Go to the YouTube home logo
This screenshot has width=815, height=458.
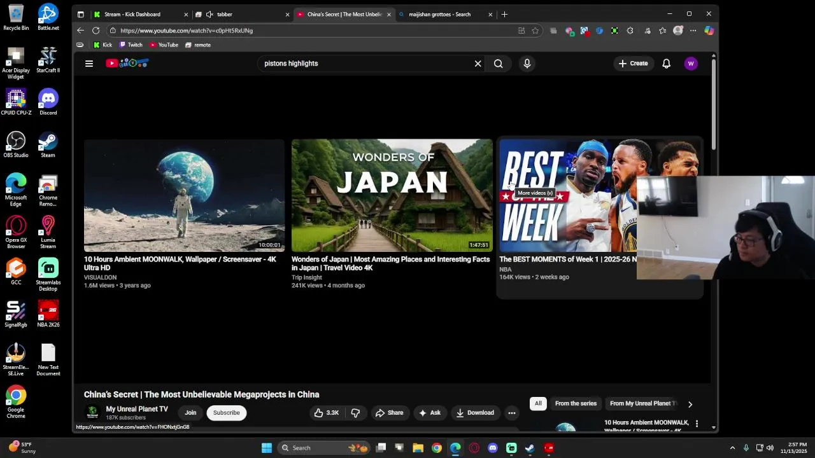(127, 63)
